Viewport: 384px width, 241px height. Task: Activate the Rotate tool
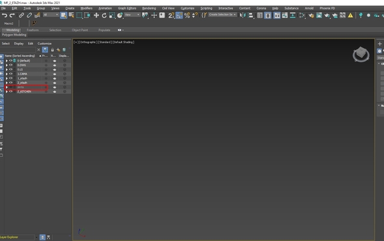tap(104, 15)
